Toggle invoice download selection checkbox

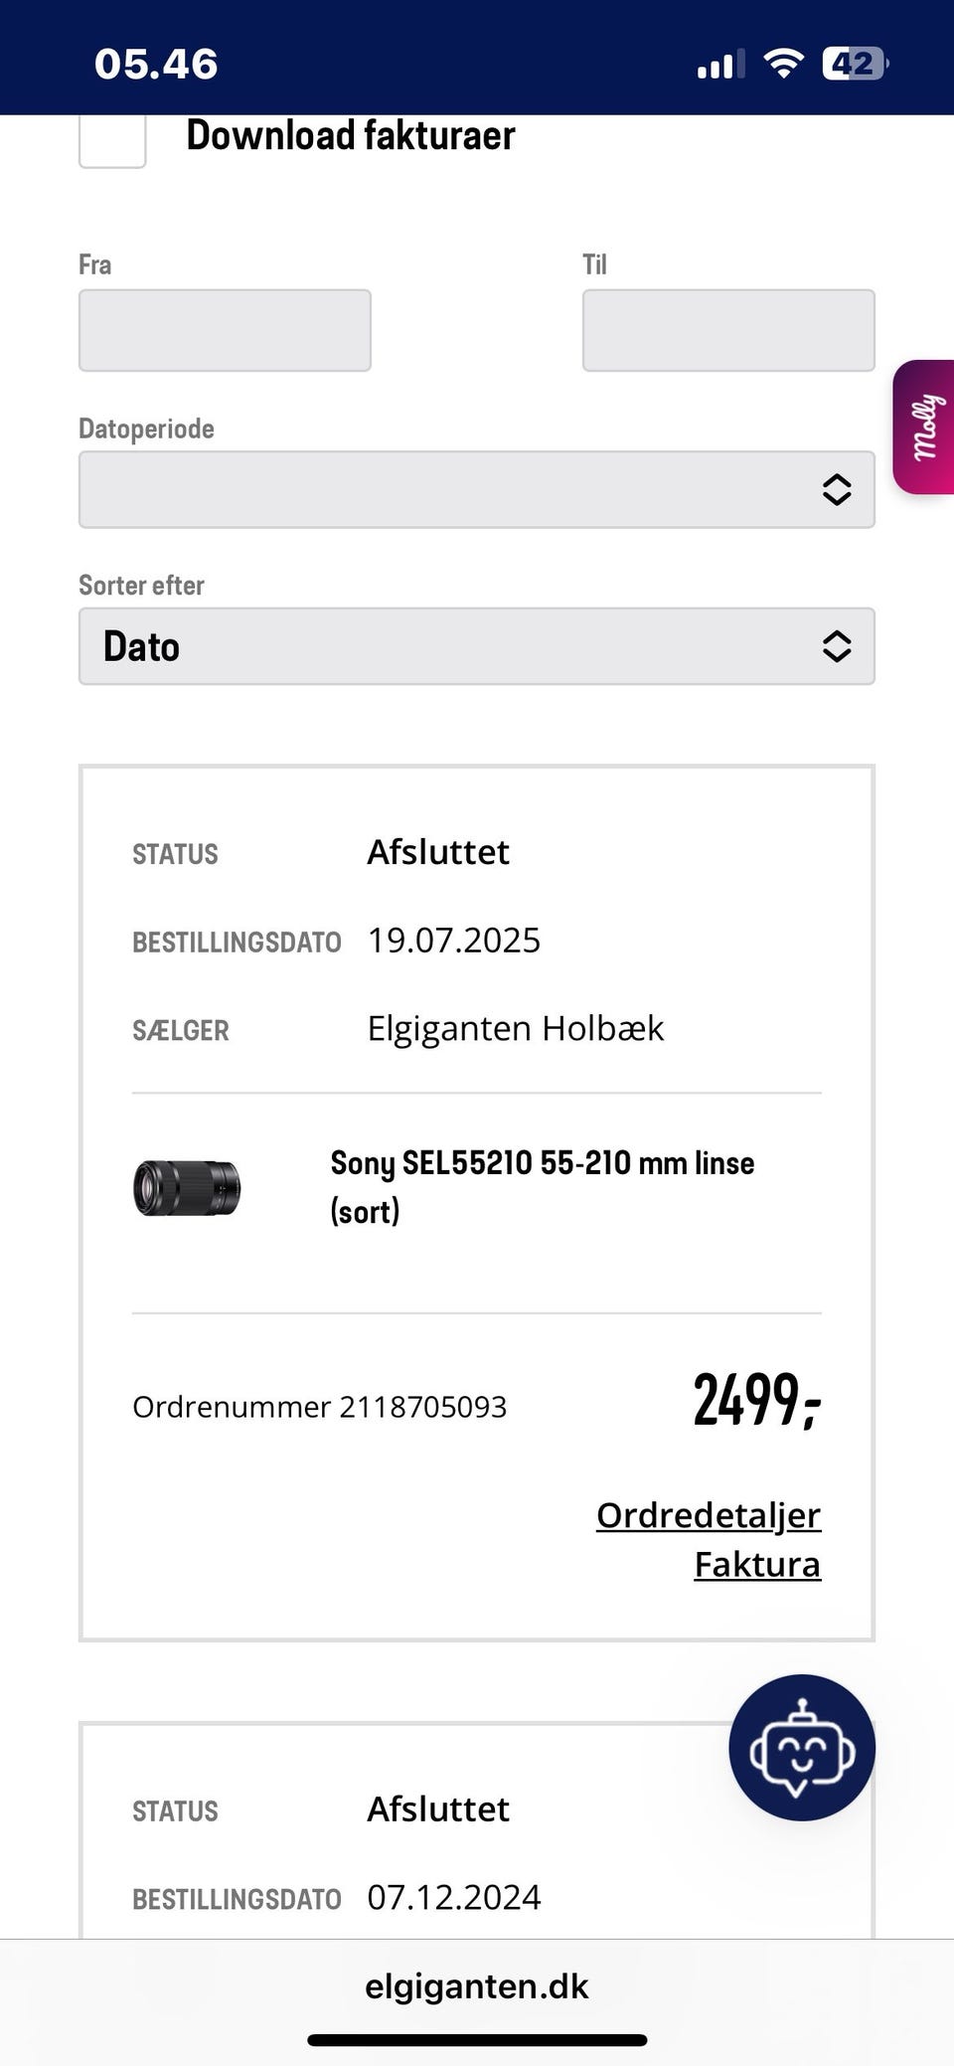tap(112, 139)
